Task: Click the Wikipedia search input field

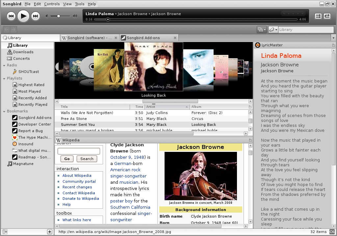Action: (x=79, y=151)
